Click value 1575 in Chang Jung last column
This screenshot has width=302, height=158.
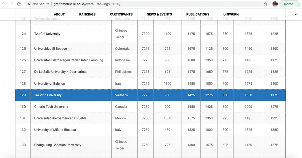274,145
